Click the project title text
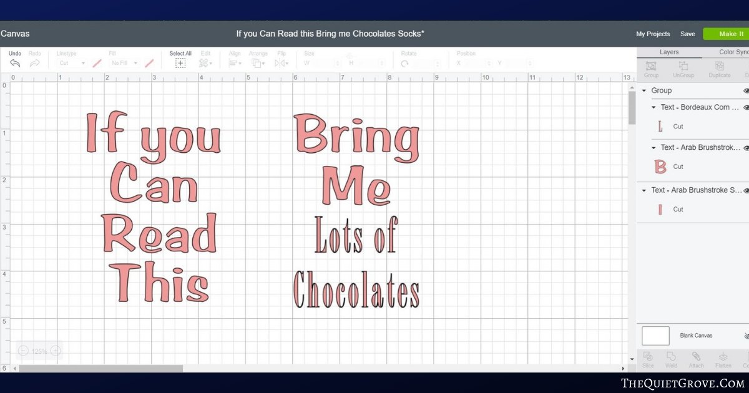 (x=330, y=34)
